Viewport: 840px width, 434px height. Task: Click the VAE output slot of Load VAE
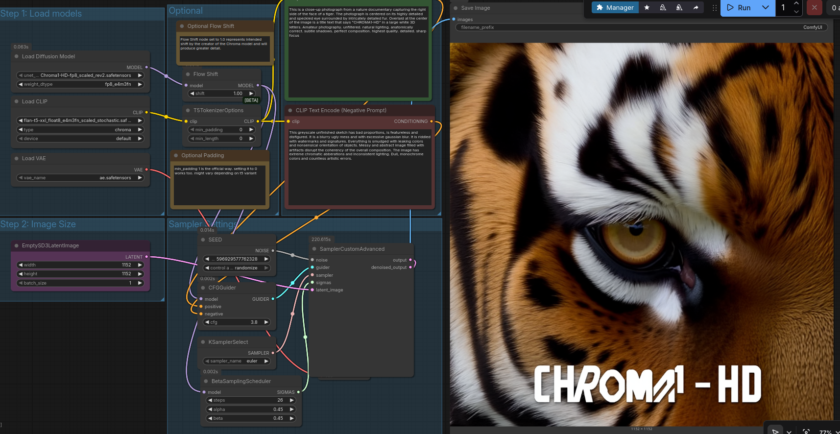(146, 169)
